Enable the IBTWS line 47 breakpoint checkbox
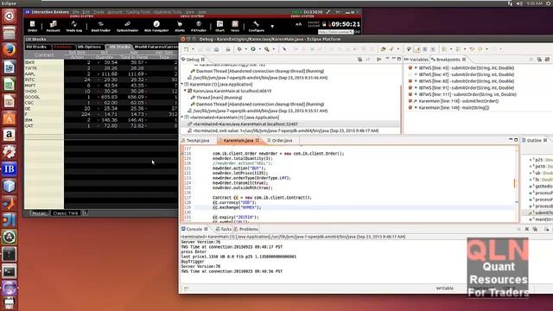553x311 pixels. tap(410, 74)
